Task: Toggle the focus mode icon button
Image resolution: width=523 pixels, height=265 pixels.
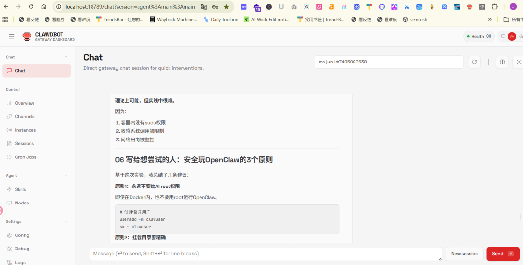Action: (x=518, y=62)
